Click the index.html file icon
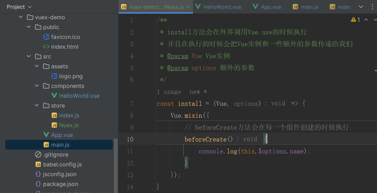 46,47
